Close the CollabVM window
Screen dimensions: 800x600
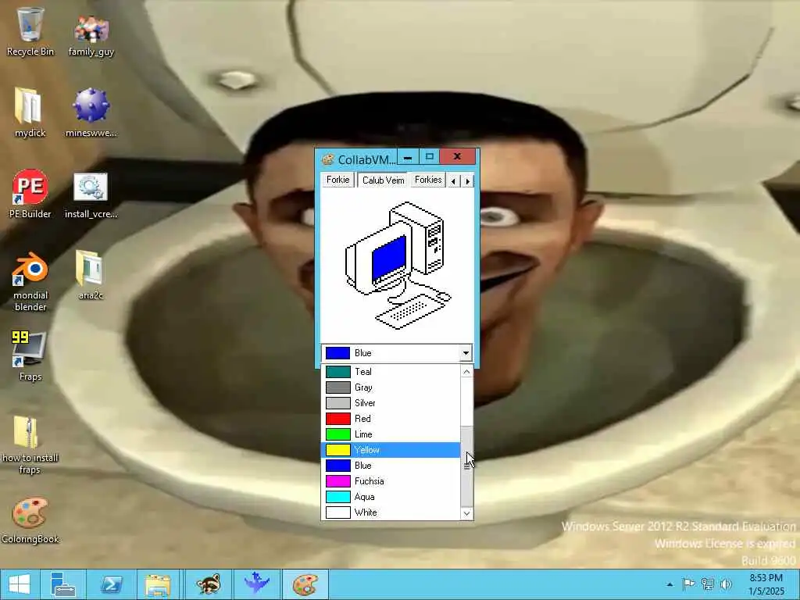click(x=457, y=156)
